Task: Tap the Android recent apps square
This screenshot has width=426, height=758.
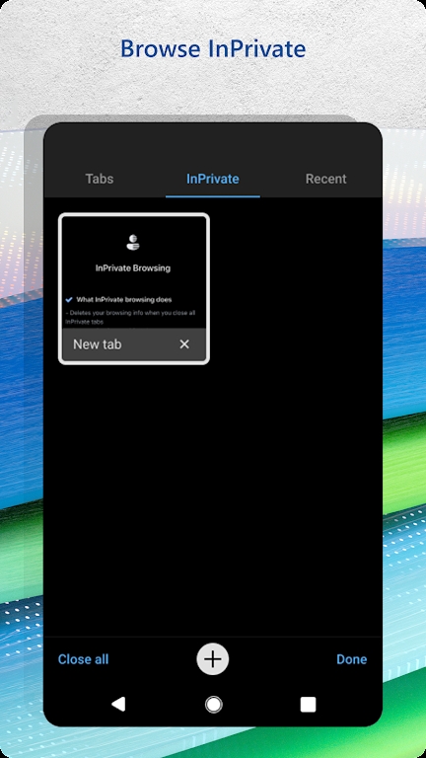Action: pos(308,705)
